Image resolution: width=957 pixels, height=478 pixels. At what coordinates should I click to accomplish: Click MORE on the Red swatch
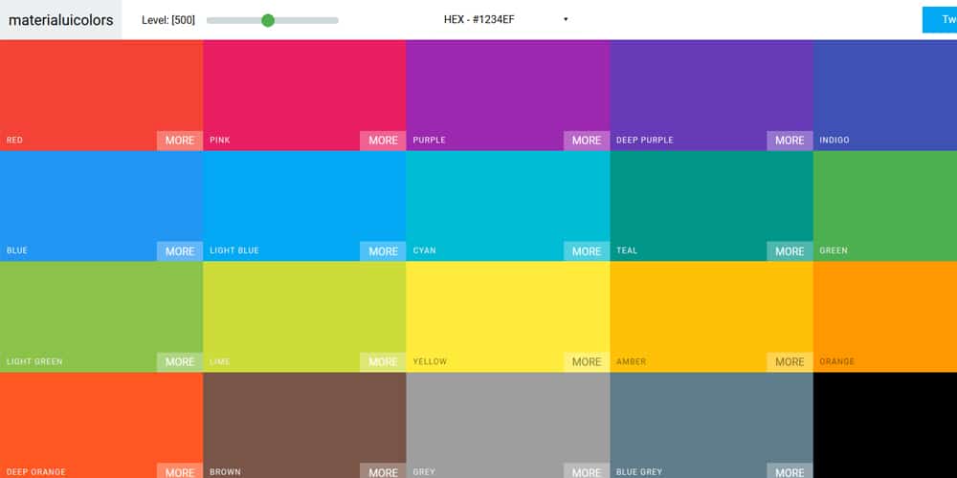coord(180,141)
